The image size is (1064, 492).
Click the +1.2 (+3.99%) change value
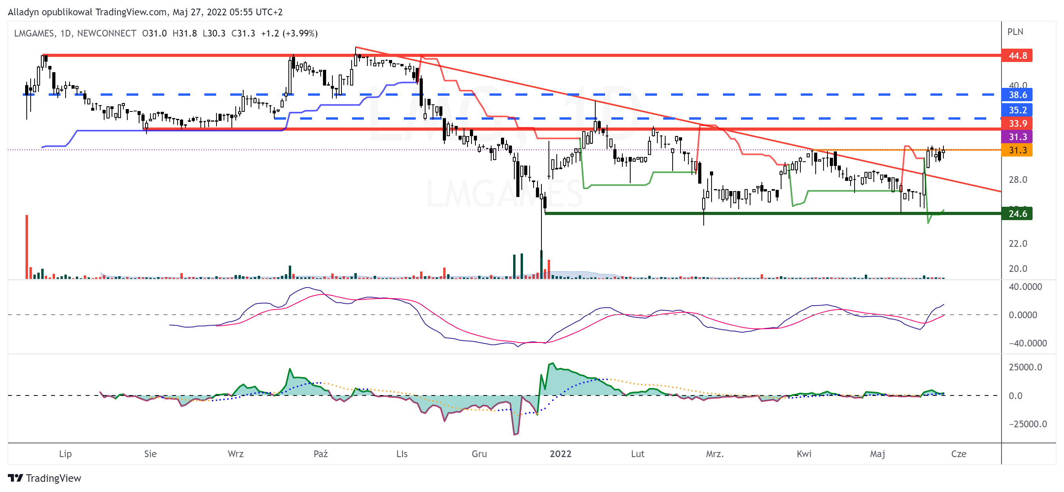coord(290,33)
